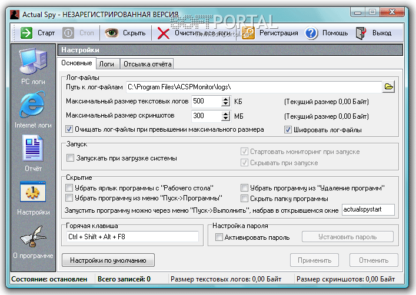Image resolution: width=416 pixels, height=295 pixels.
Task: Click the Старт toolbar label
Action: click(x=46, y=33)
